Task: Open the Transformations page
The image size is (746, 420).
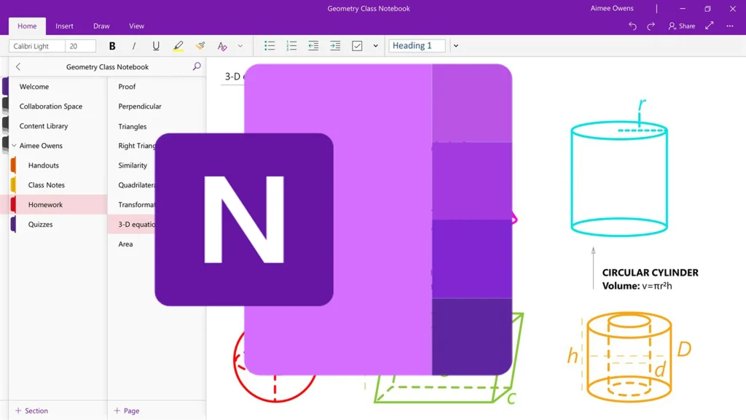Action: point(136,205)
